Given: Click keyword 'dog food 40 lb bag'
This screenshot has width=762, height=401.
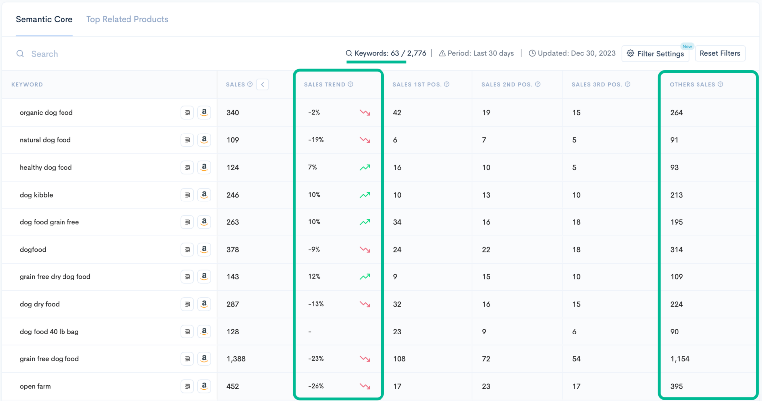Looking at the screenshot, I should (49, 332).
